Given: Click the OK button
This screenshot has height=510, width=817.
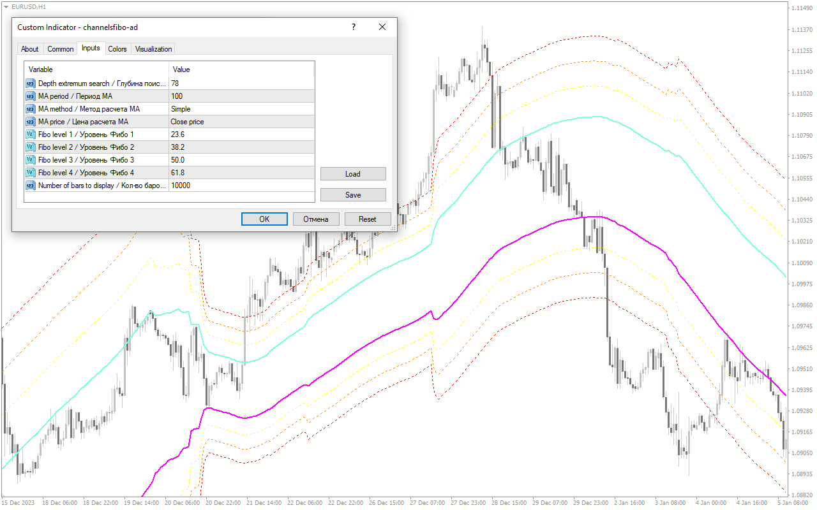Looking at the screenshot, I should (264, 219).
